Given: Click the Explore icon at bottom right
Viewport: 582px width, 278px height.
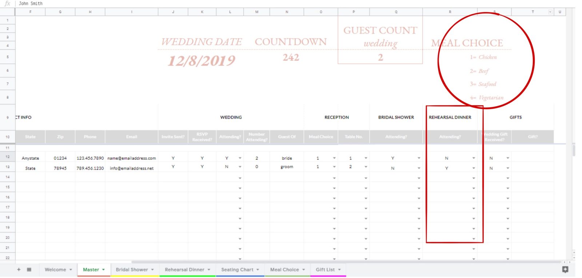Looking at the screenshot, I should pos(565,270).
